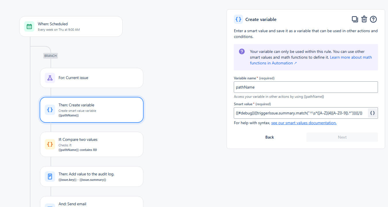Click the curly braces icon in the panel header
The image size is (388, 207).
[x=238, y=19]
